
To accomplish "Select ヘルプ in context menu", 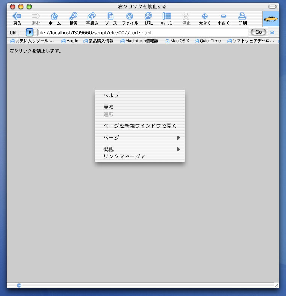I will coord(140,95).
